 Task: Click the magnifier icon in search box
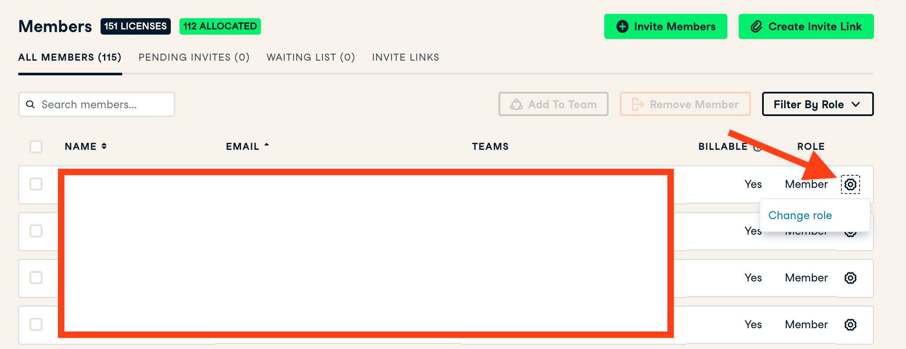pyautogui.click(x=30, y=104)
